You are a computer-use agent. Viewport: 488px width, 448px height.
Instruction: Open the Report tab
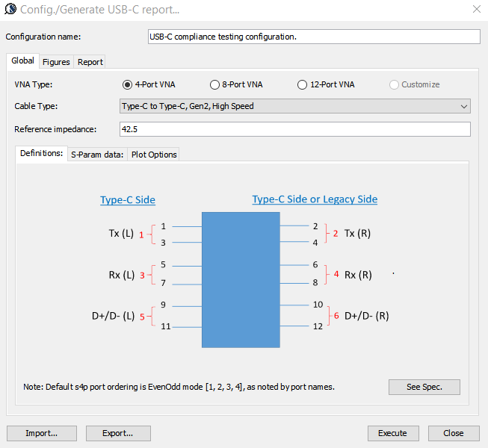[90, 62]
